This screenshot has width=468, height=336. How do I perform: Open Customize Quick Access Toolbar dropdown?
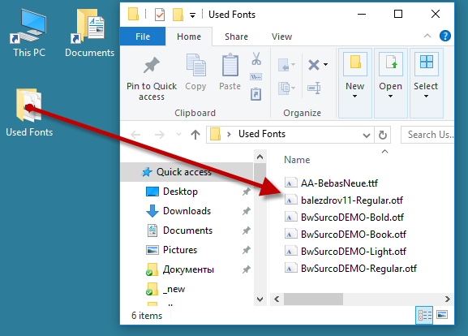coord(193,15)
